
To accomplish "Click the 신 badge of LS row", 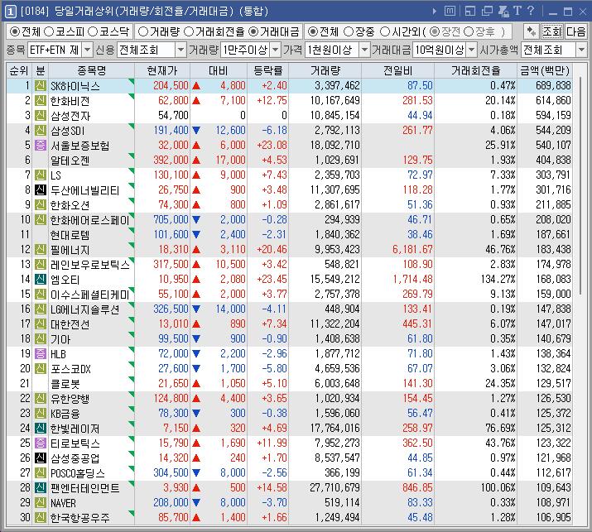I will click(x=41, y=175).
